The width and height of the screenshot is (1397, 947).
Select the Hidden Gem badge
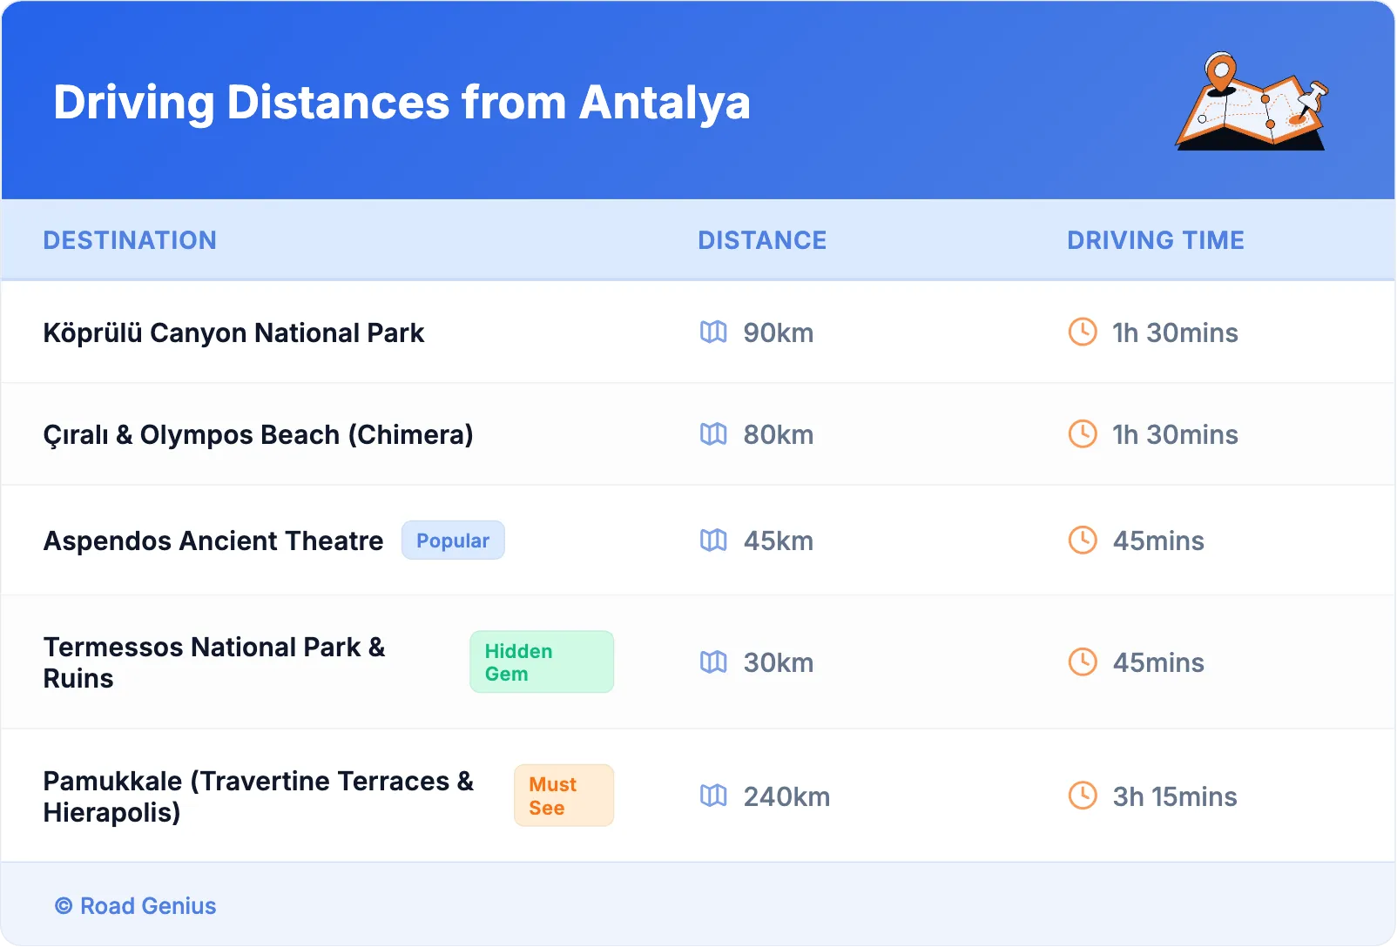(x=542, y=662)
